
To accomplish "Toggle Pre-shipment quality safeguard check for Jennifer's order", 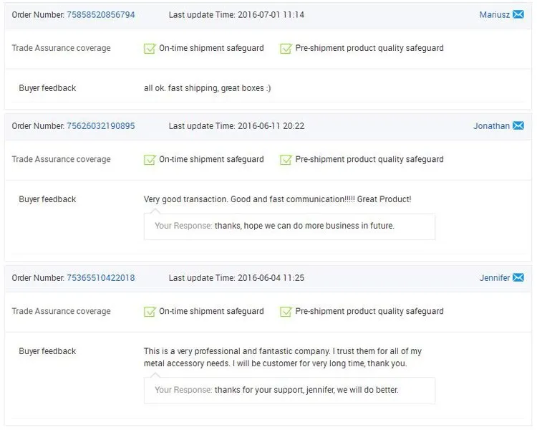I will click(x=286, y=311).
